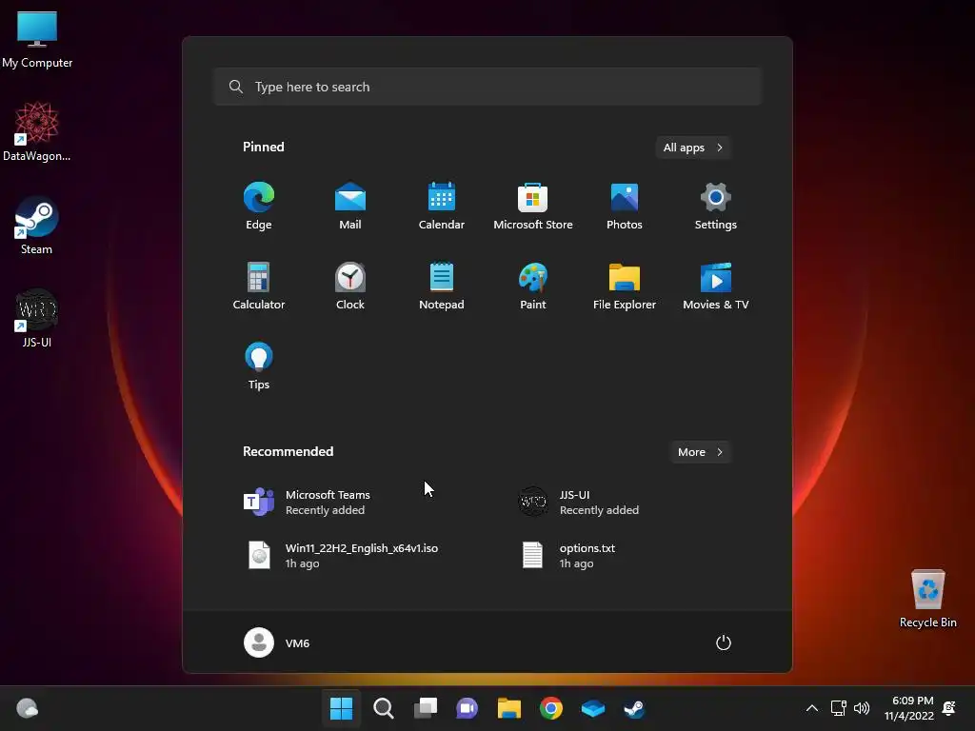Image resolution: width=975 pixels, height=731 pixels.
Task: Open network status tray icon
Action: tap(838, 708)
